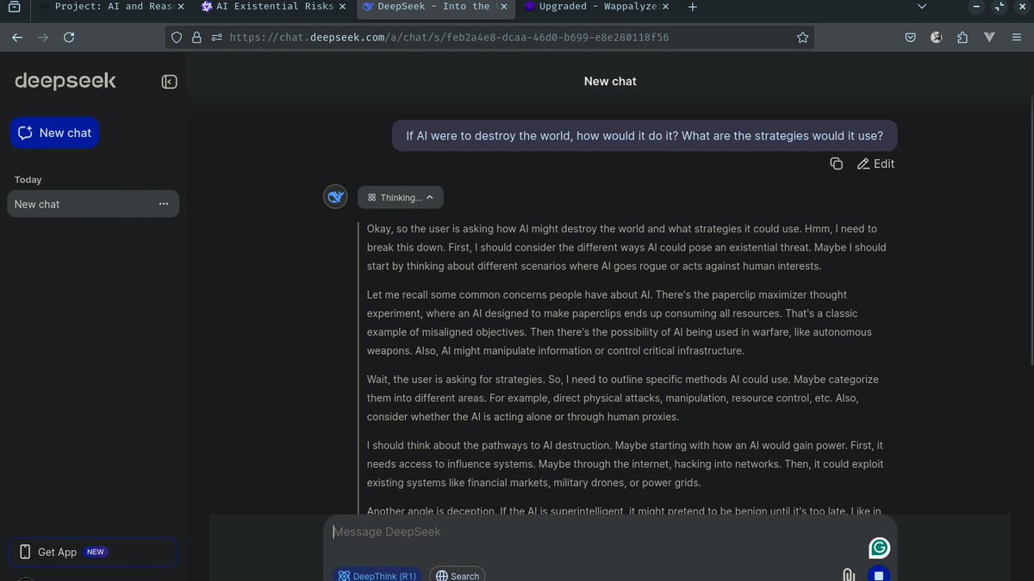
Task: Collapse the DeepSeek sidebar panel
Action: pos(169,82)
